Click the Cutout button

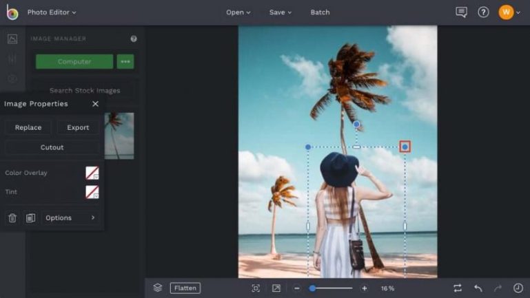point(52,147)
